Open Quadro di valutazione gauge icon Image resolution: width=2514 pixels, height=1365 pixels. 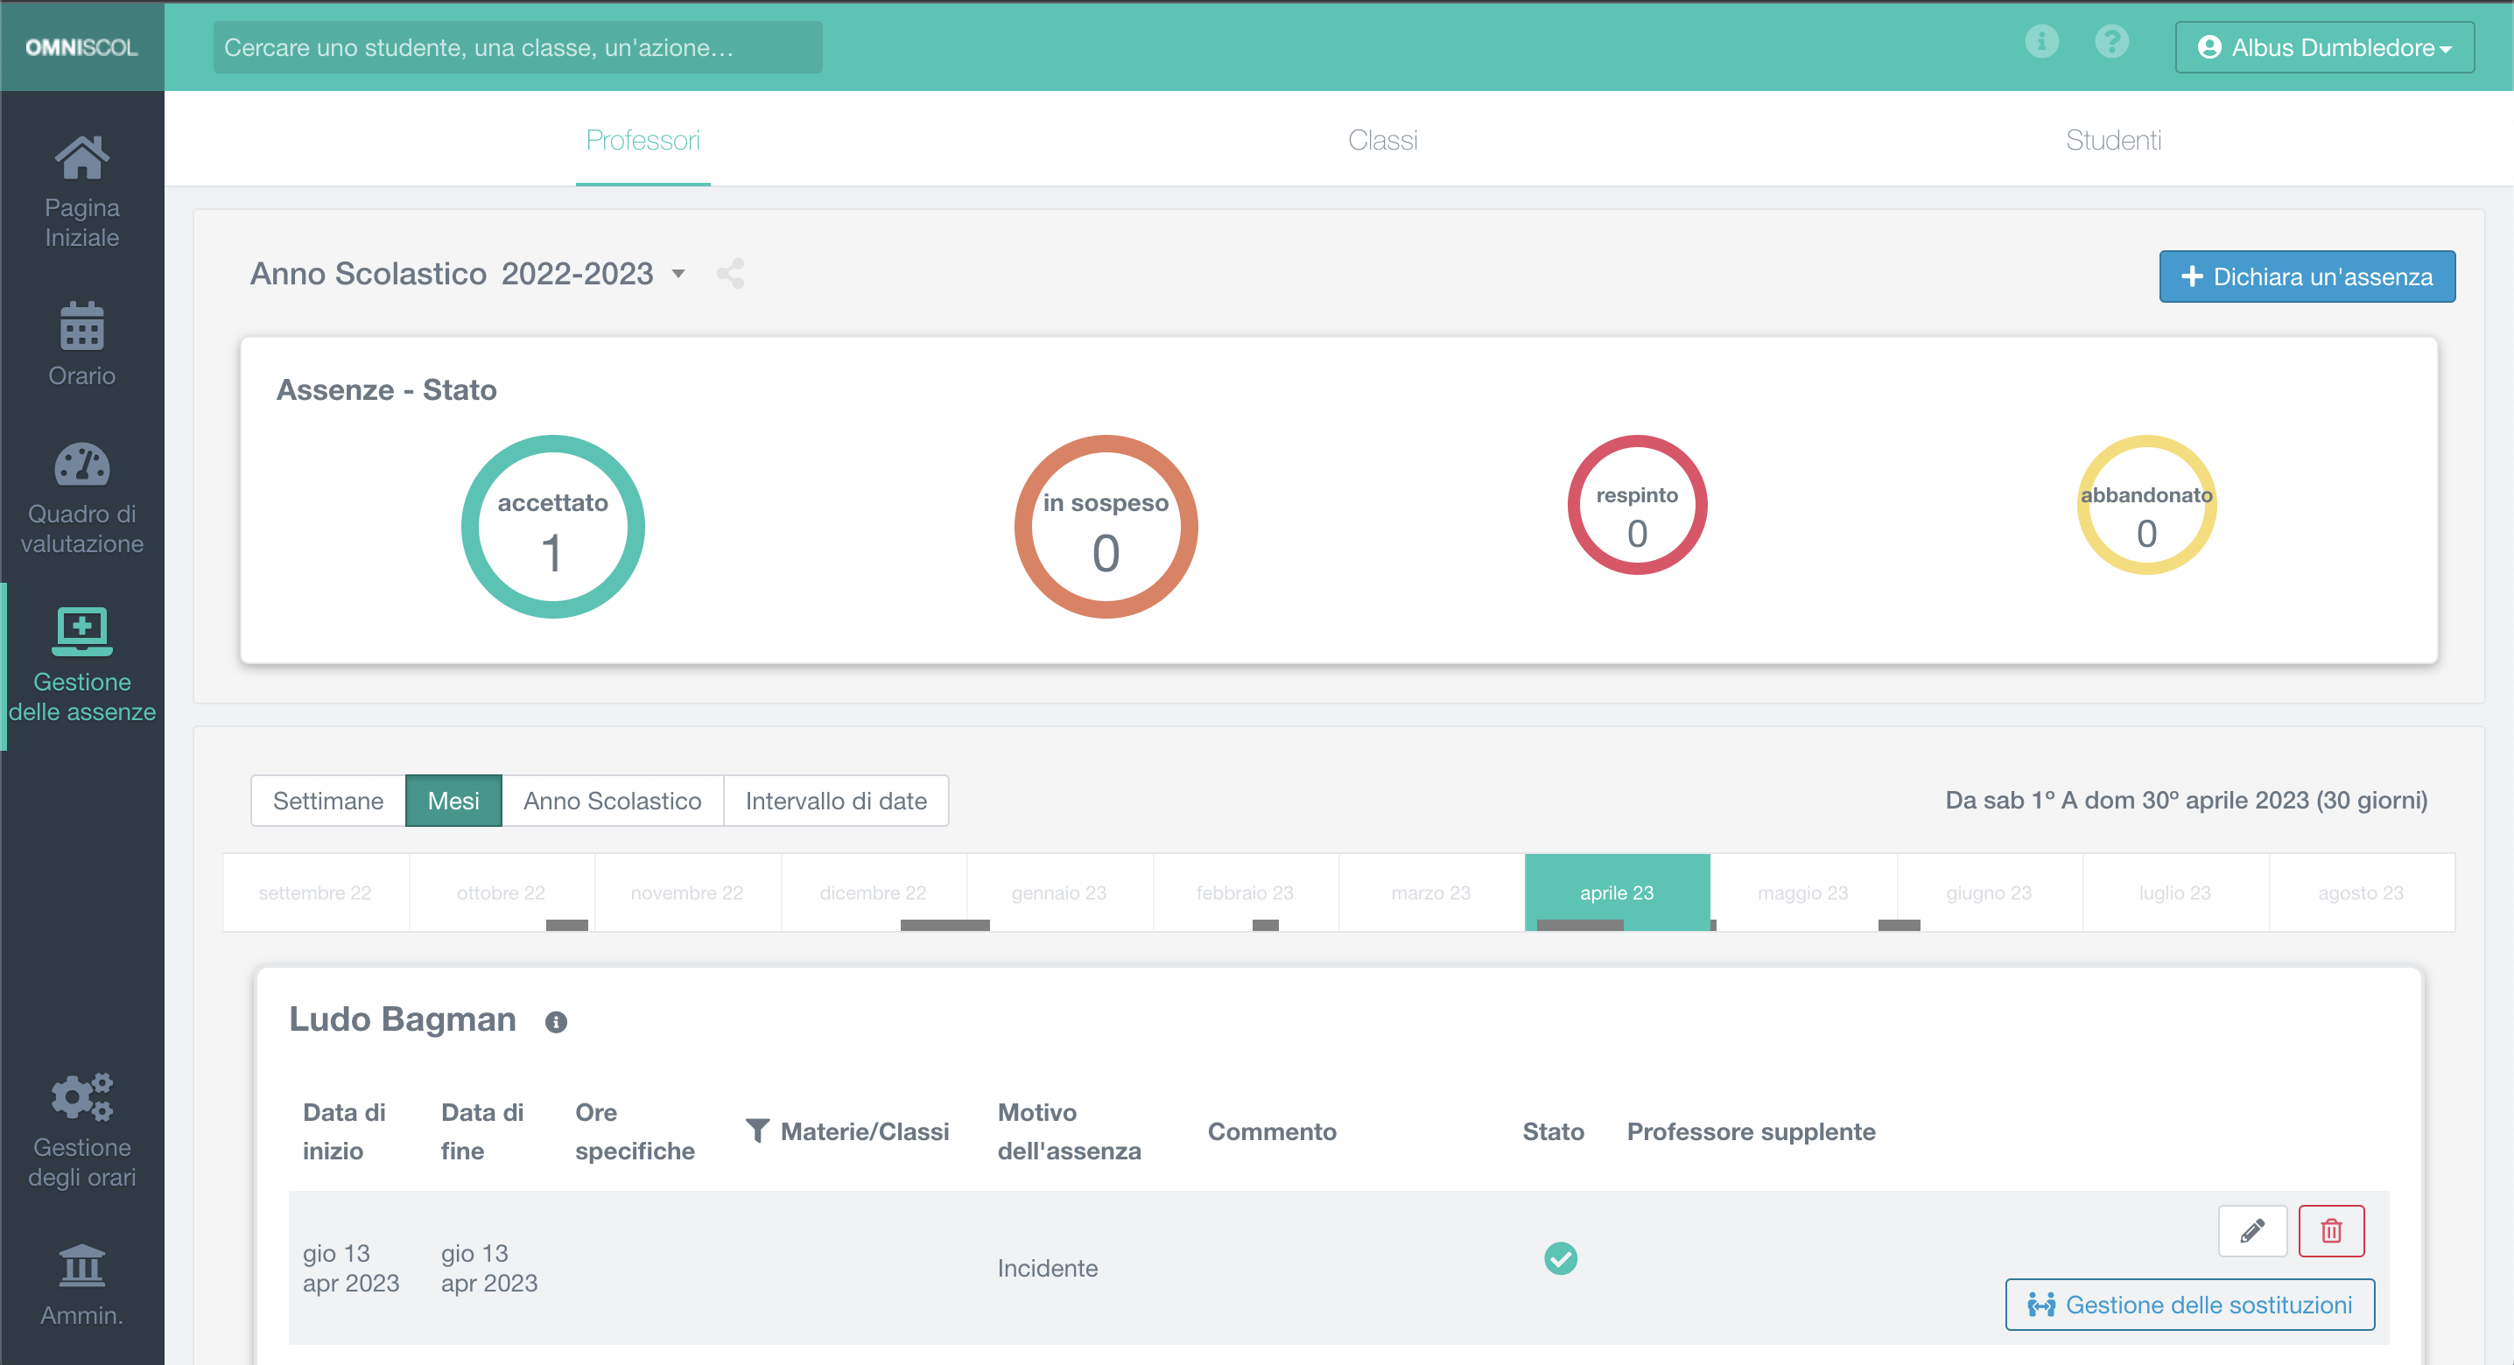[x=82, y=465]
